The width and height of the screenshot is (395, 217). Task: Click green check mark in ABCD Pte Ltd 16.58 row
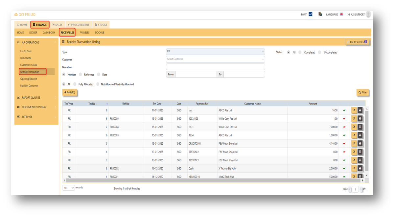(x=344, y=110)
